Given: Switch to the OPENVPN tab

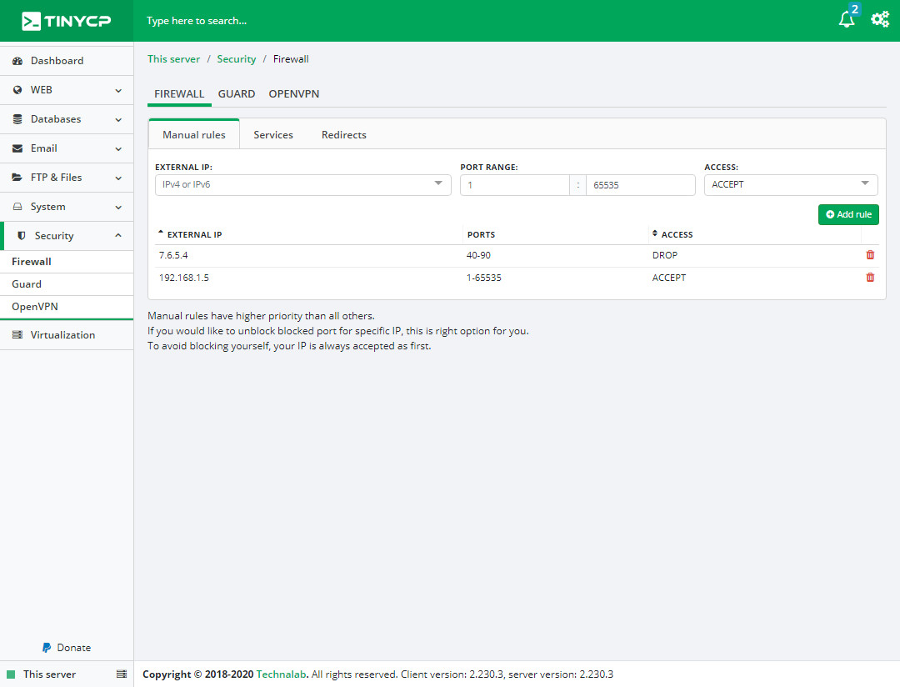Looking at the screenshot, I should coord(294,93).
